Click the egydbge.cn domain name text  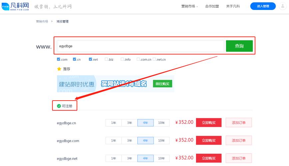coord(66,123)
